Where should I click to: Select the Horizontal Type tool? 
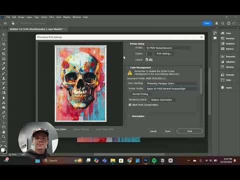pyautogui.click(x=3, y=117)
